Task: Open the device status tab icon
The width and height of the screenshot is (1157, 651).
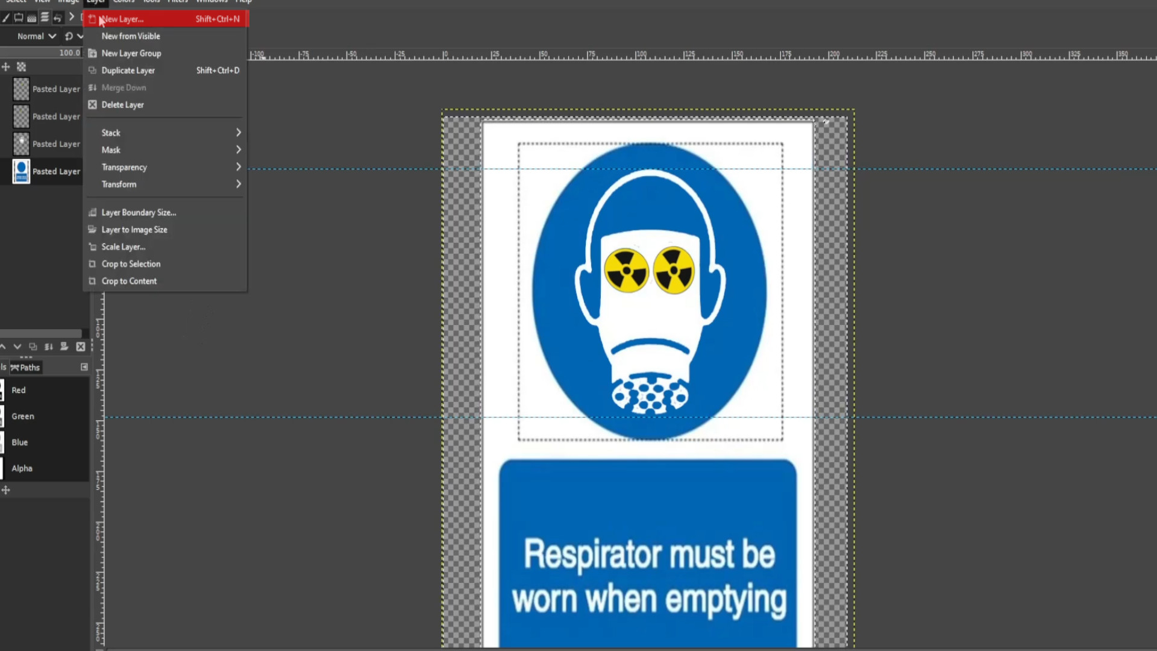Action: tap(19, 17)
